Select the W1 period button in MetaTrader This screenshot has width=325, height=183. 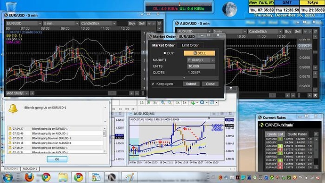pyautogui.click(x=127, y=109)
